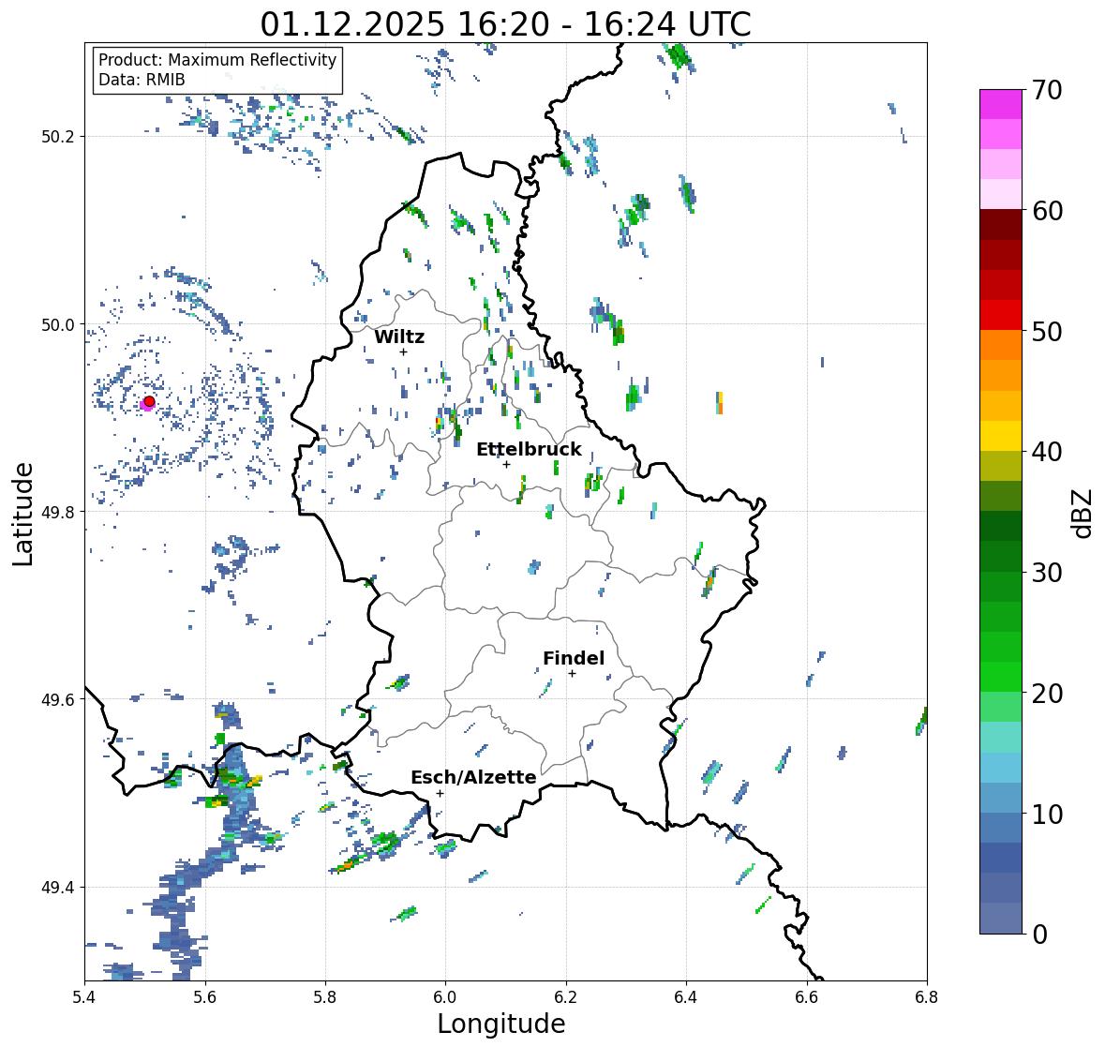The width and height of the screenshot is (1105, 1047).
Task: Click the 50 tick on colorbar
Action: (x=1047, y=331)
